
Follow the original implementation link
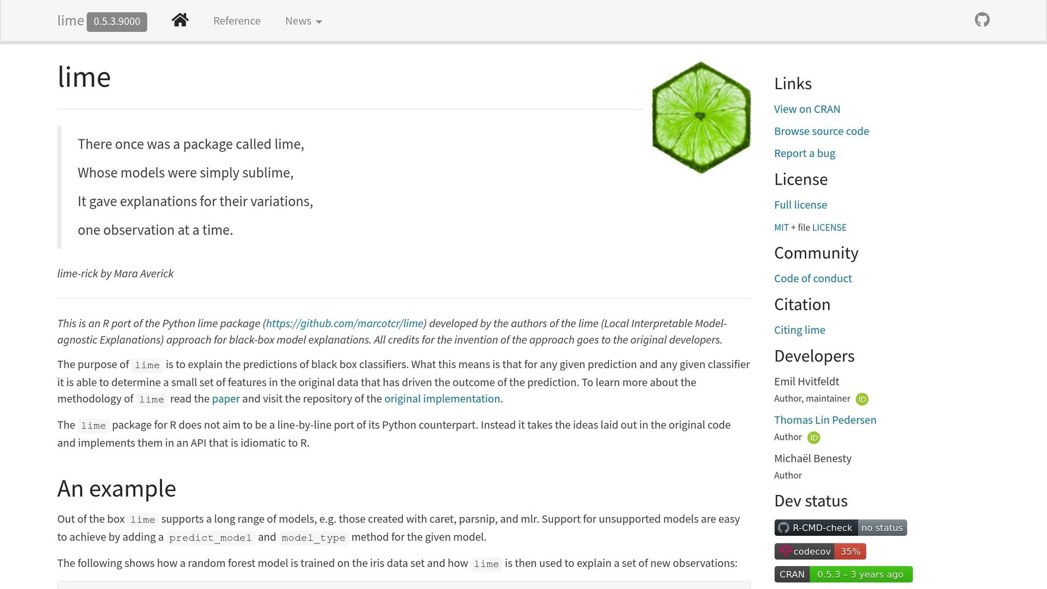pos(442,399)
